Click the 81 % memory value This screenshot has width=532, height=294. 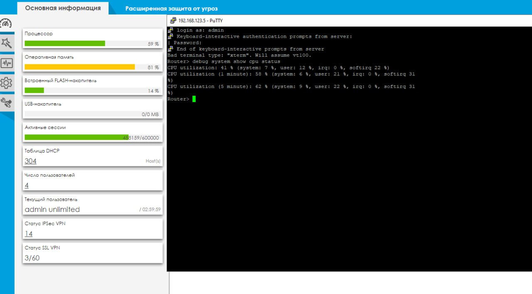click(153, 67)
